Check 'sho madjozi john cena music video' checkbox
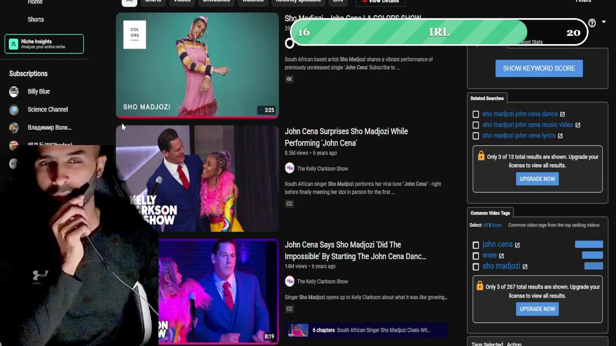Image resolution: width=616 pixels, height=346 pixels. coord(475,125)
